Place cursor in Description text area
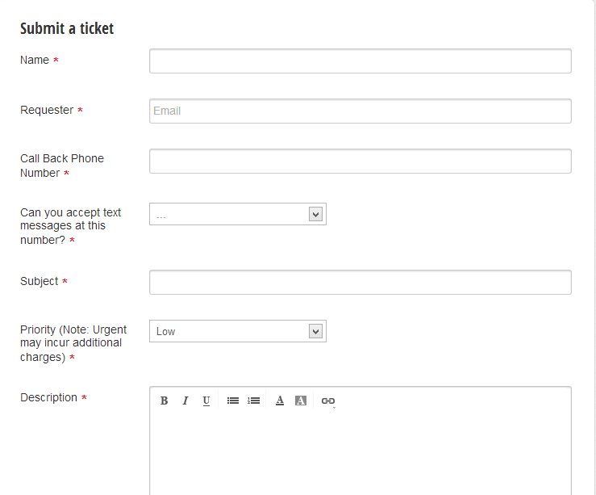The width and height of the screenshot is (596, 495). (x=361, y=453)
